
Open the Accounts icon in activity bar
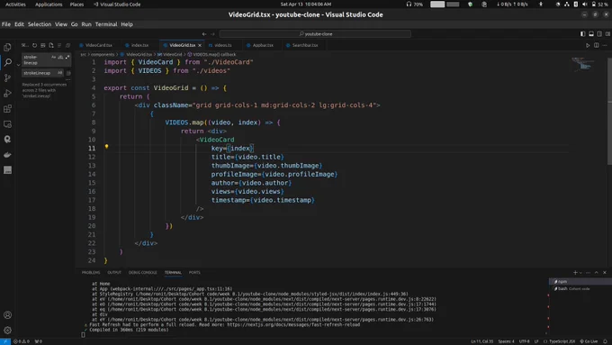[7, 315]
